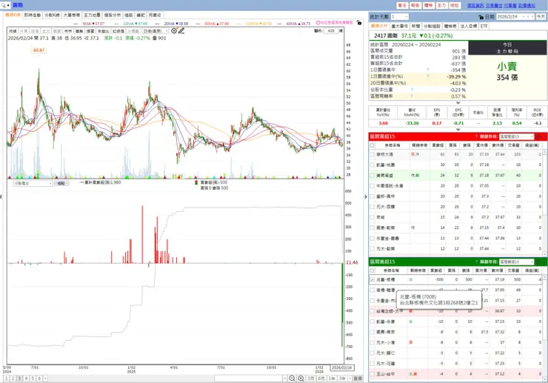
Task: Click the 顯示 bar count input field
Action: tap(331, 31)
